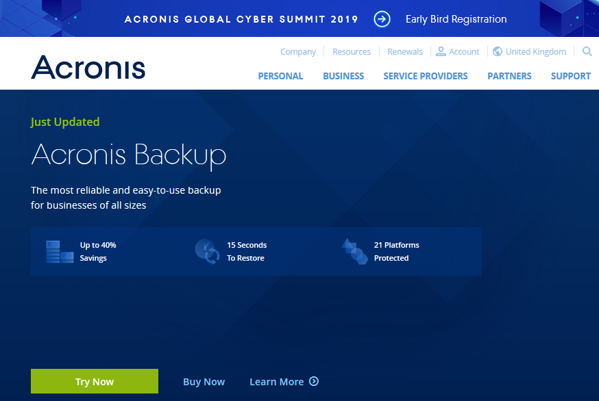Click the restore clock icon
This screenshot has height=401, width=599.
click(208, 251)
